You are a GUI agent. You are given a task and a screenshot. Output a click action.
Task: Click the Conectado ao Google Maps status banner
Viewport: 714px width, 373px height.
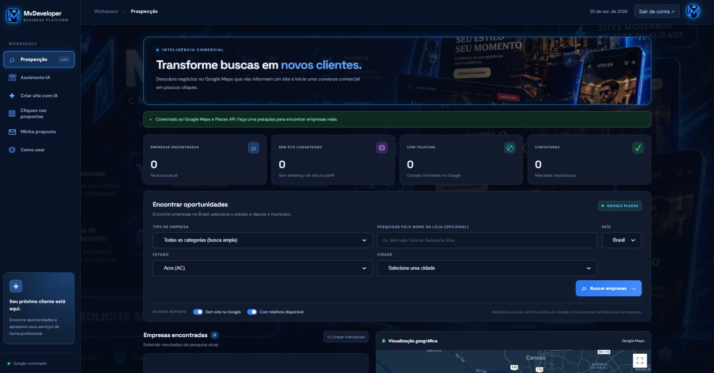397,120
